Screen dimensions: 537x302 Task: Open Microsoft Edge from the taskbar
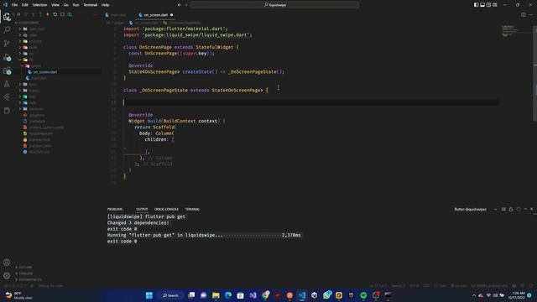228,295
